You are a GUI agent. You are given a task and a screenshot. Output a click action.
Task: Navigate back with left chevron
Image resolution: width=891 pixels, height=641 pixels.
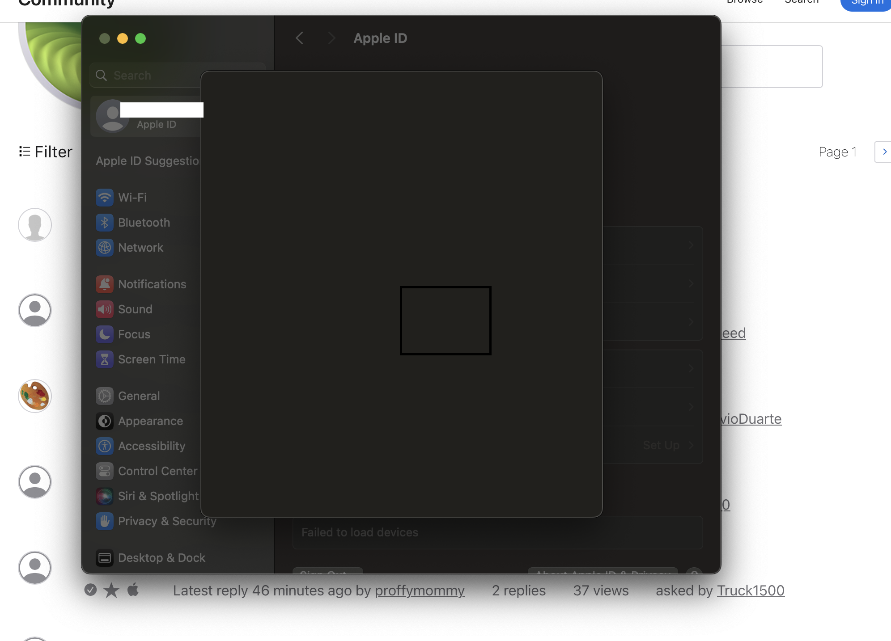click(300, 38)
